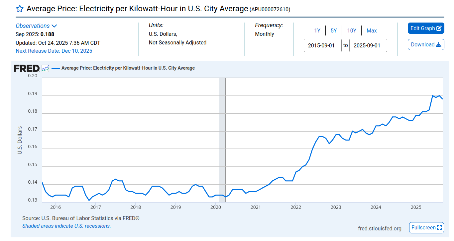
Task: Click the gray 2020 recession shaded bar
Action: (222, 140)
